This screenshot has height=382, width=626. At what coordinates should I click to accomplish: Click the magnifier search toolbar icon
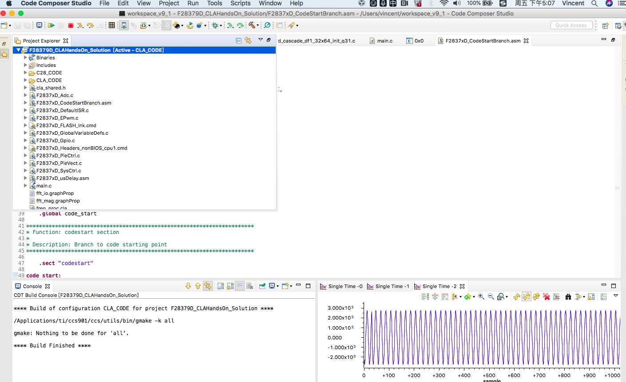[x=267, y=25]
